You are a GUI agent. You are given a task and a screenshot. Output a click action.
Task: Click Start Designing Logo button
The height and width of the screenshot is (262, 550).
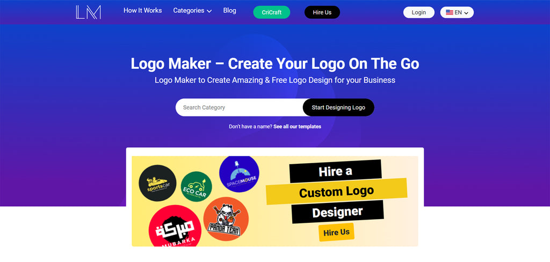pyautogui.click(x=338, y=107)
